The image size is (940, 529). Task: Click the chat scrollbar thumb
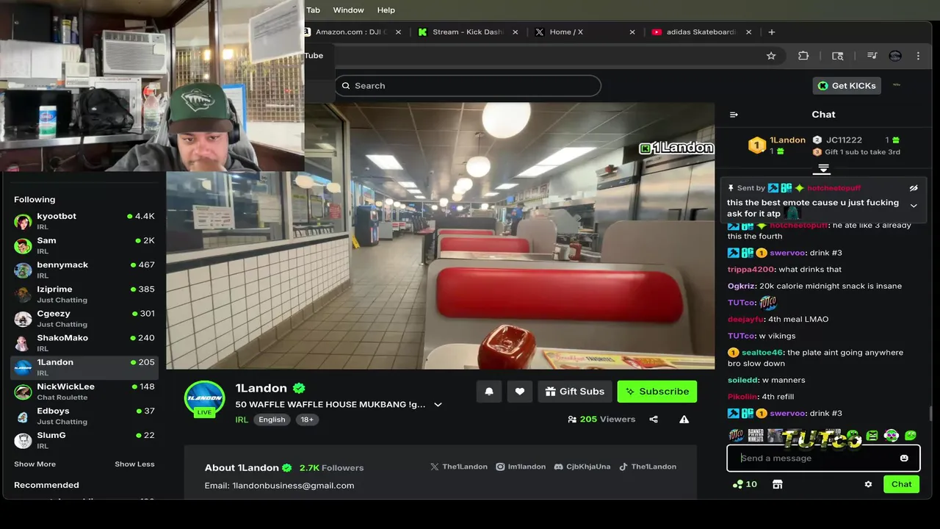tap(930, 414)
